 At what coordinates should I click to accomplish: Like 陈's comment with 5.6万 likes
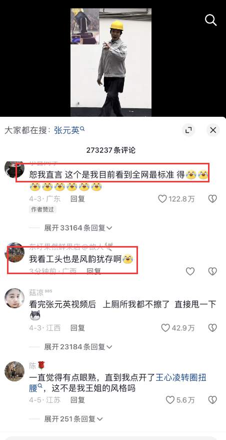pos(170,400)
